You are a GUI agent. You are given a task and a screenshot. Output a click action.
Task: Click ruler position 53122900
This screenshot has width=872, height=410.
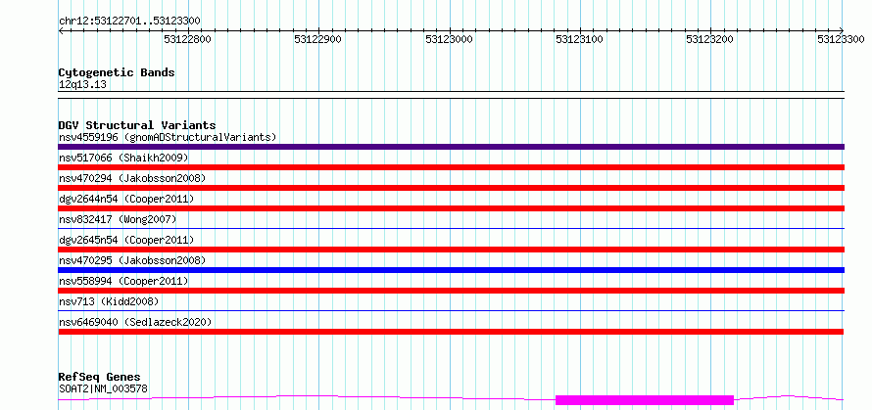(x=318, y=39)
